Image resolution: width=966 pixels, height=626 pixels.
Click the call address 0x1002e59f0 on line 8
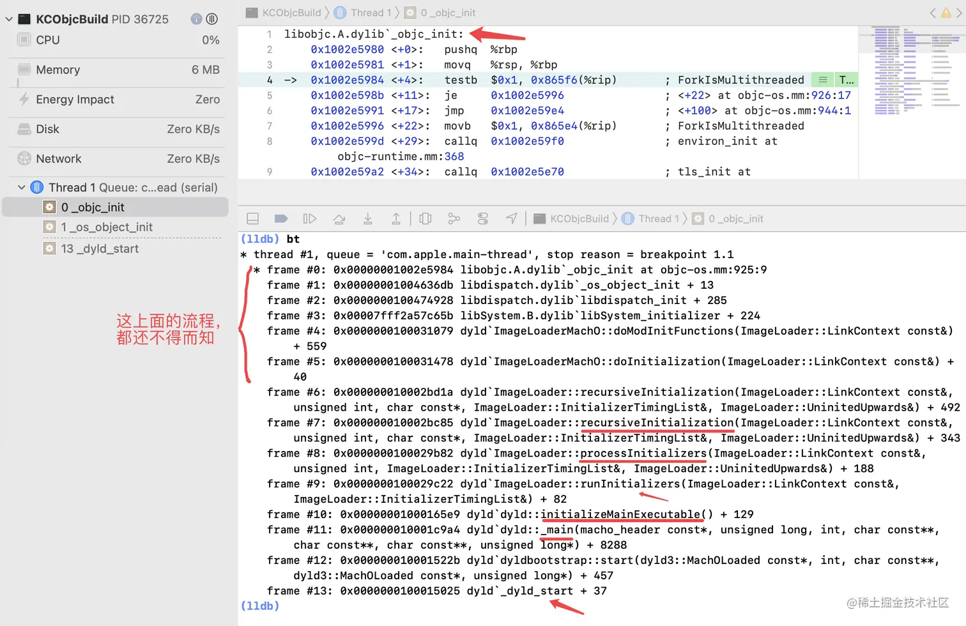click(527, 141)
